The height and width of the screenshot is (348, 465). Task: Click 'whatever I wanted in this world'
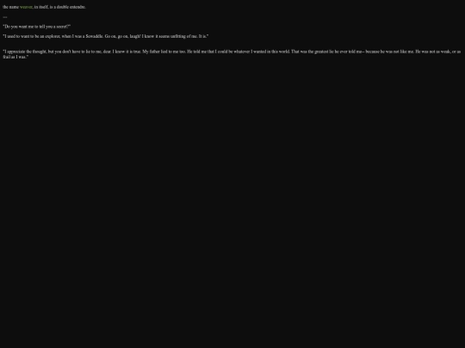(x=261, y=52)
